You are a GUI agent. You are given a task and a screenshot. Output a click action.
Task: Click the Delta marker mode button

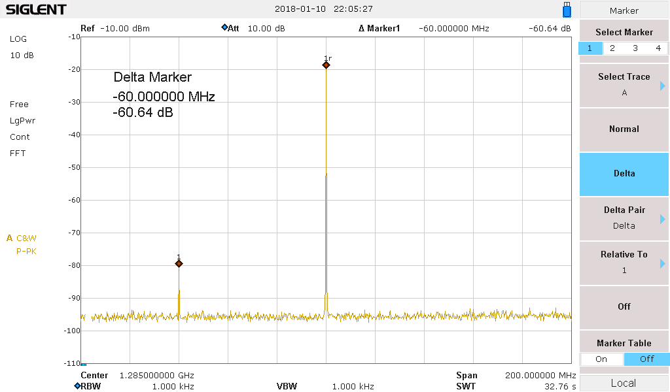tap(624, 173)
